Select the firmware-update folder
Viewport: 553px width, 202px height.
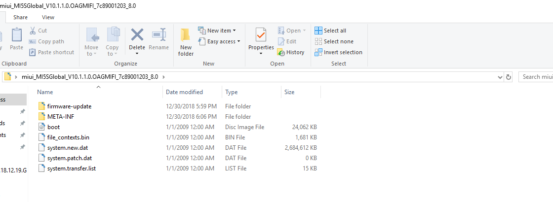[70, 106]
